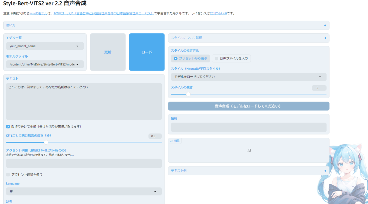The image size is (368, 204).
Task: Click the スタイルの強さ slider handle
Action: click(188, 94)
